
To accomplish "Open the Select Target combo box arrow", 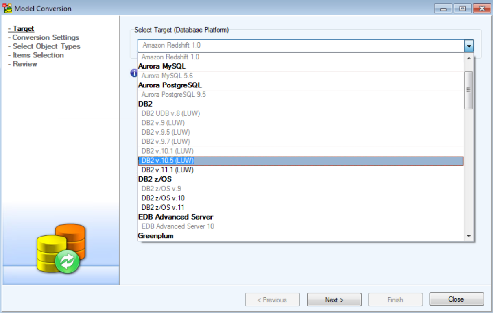I will [469, 46].
